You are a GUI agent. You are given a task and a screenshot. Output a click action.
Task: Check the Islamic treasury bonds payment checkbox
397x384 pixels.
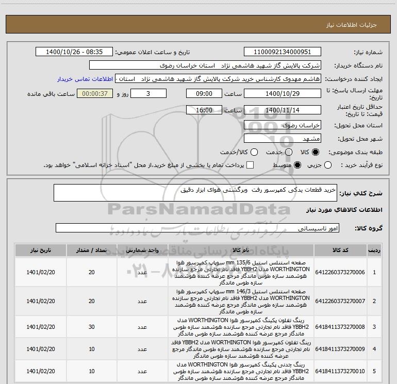click(x=250, y=165)
